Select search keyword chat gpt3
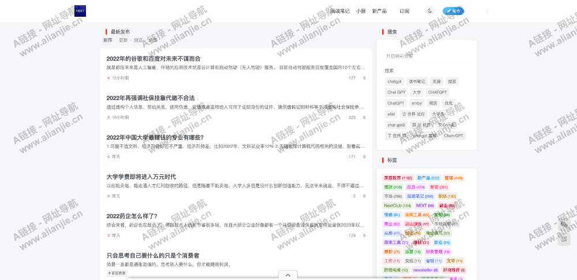Viewport: 577px width, 280px height. click(396, 125)
